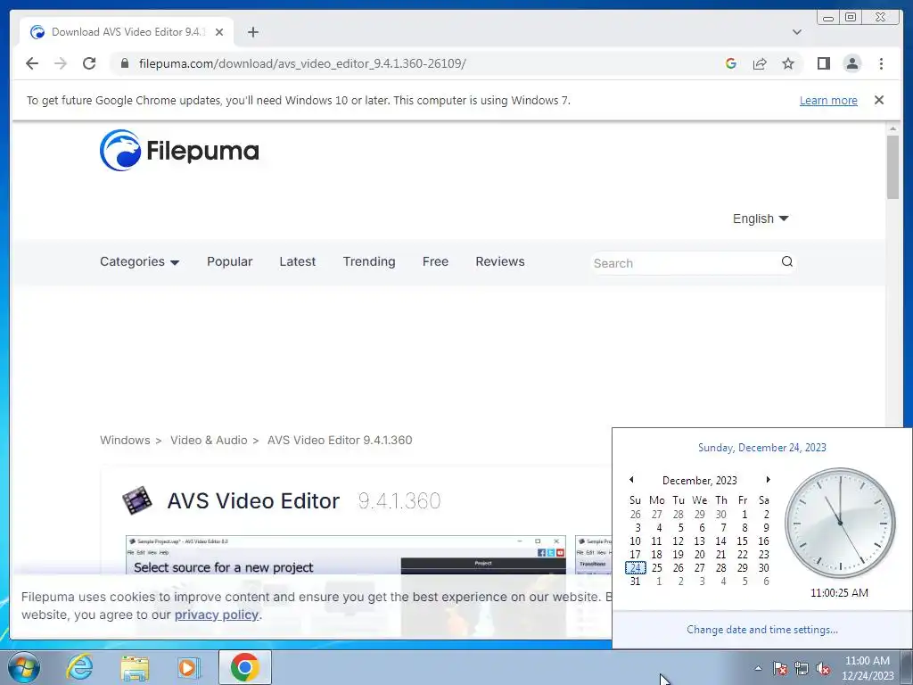Select December 31 in the calendar
The height and width of the screenshot is (685, 913).
click(x=635, y=582)
